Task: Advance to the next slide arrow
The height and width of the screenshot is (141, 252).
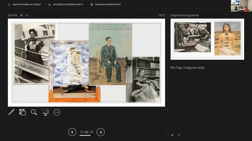Action: coord(101,132)
